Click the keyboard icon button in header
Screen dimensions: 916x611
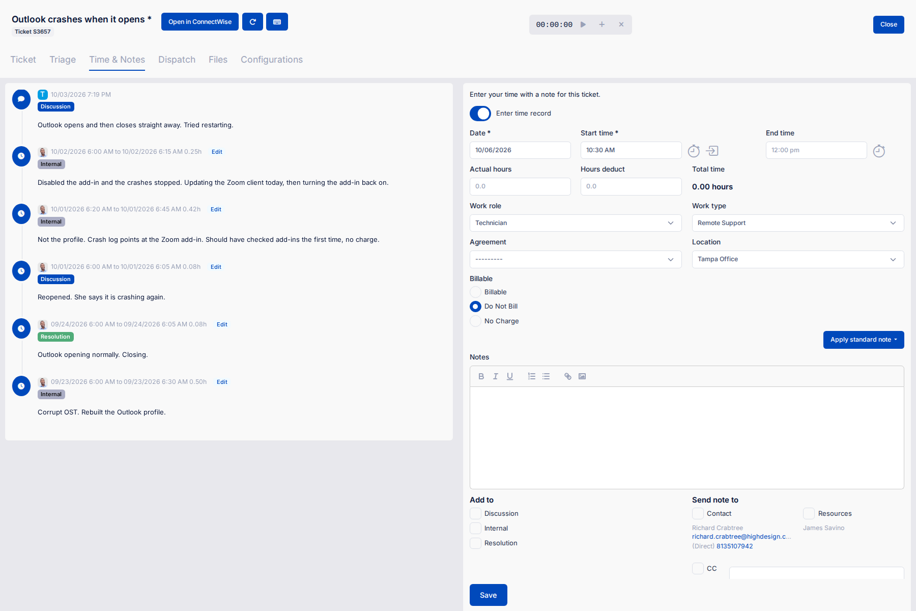[277, 22]
